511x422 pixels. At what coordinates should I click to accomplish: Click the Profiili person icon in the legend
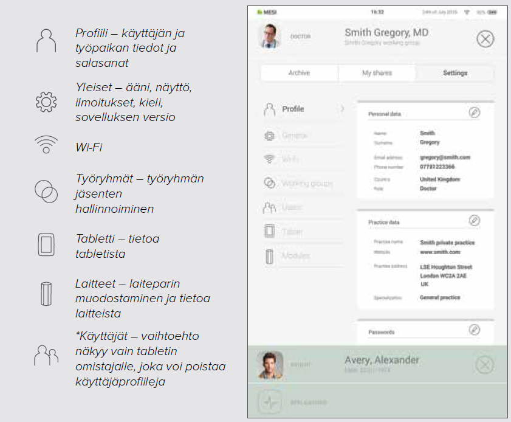coord(46,41)
